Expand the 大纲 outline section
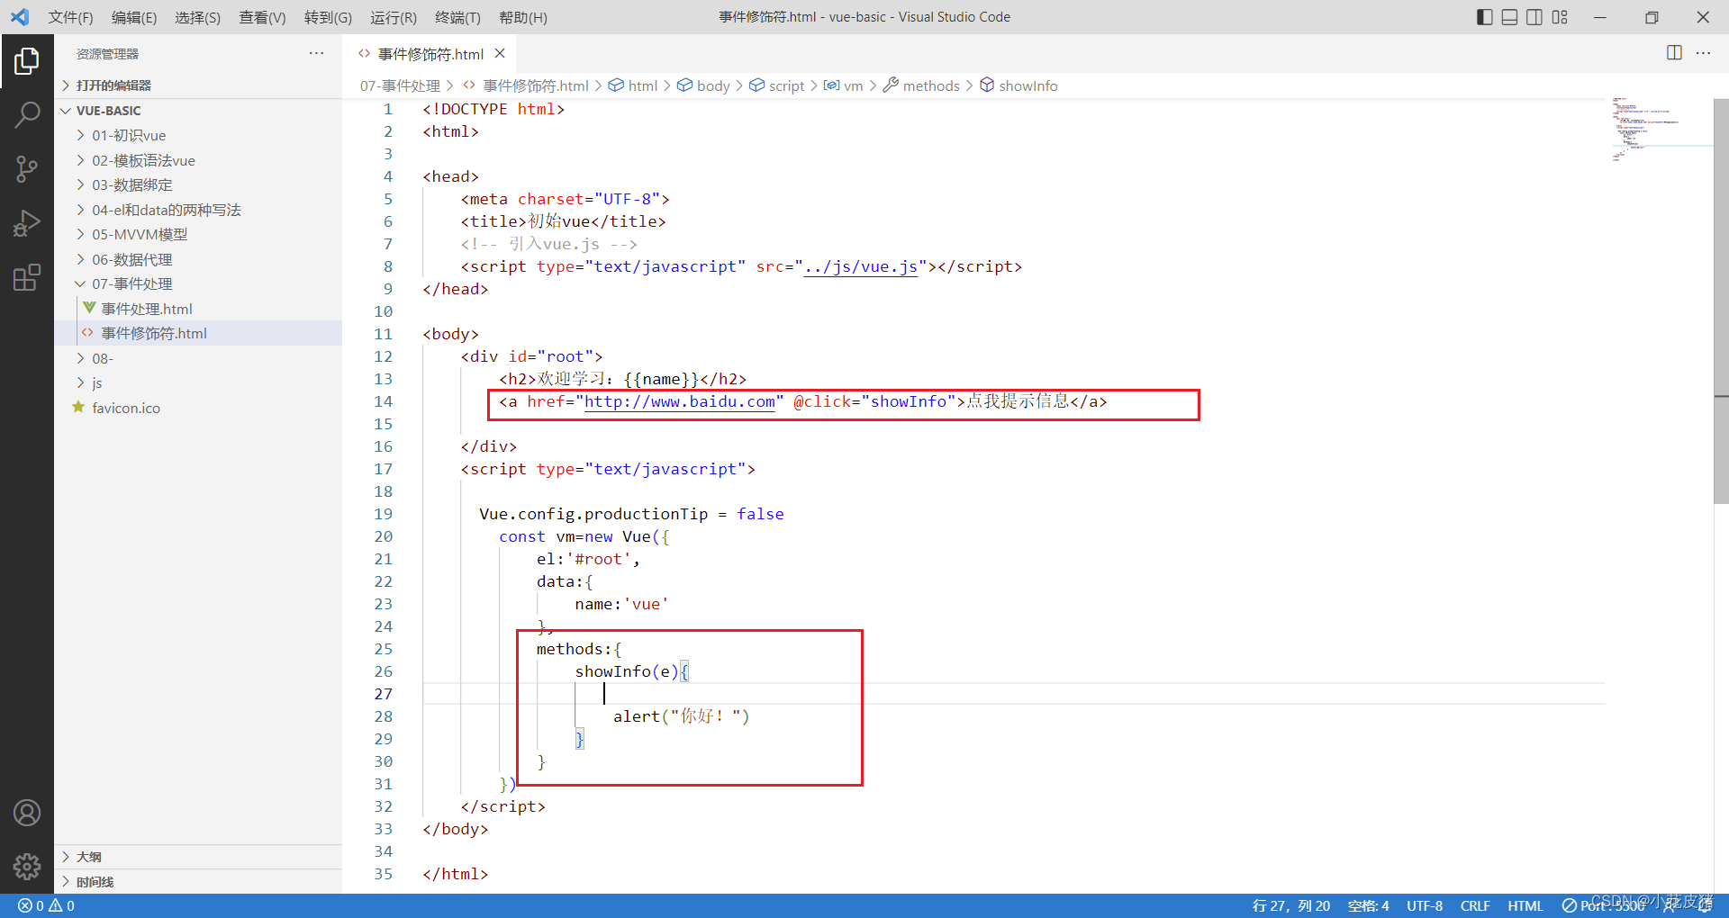 click(198, 857)
